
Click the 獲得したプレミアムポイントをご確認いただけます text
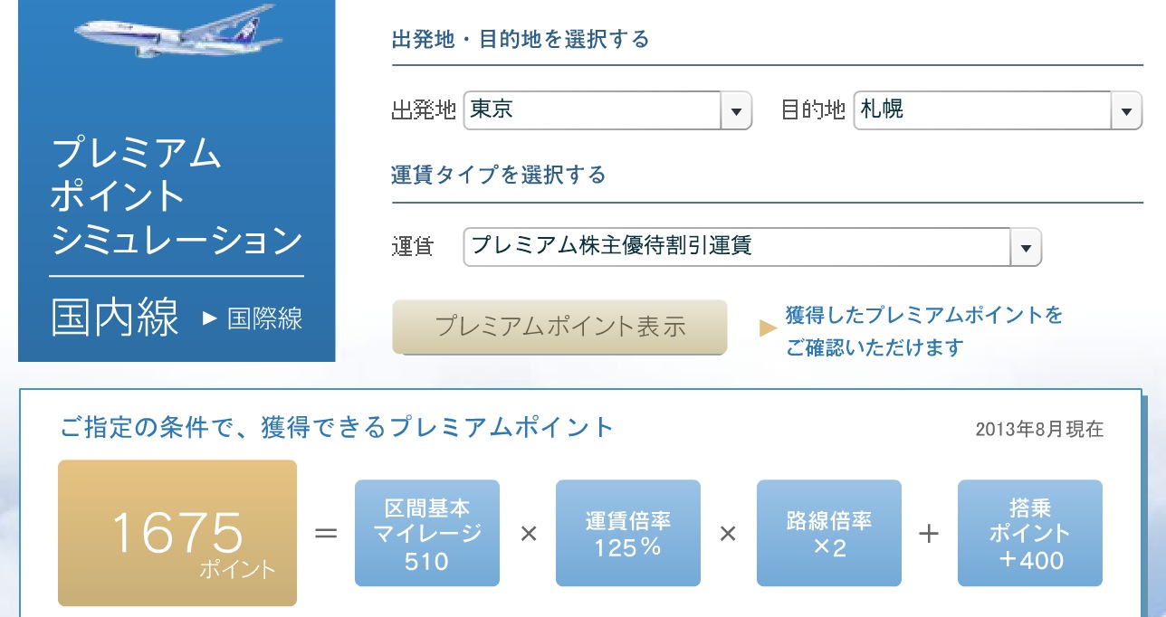click(x=923, y=331)
